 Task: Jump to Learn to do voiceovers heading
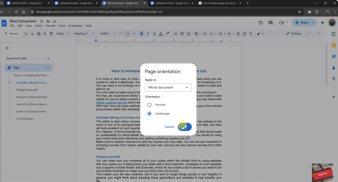(31, 111)
